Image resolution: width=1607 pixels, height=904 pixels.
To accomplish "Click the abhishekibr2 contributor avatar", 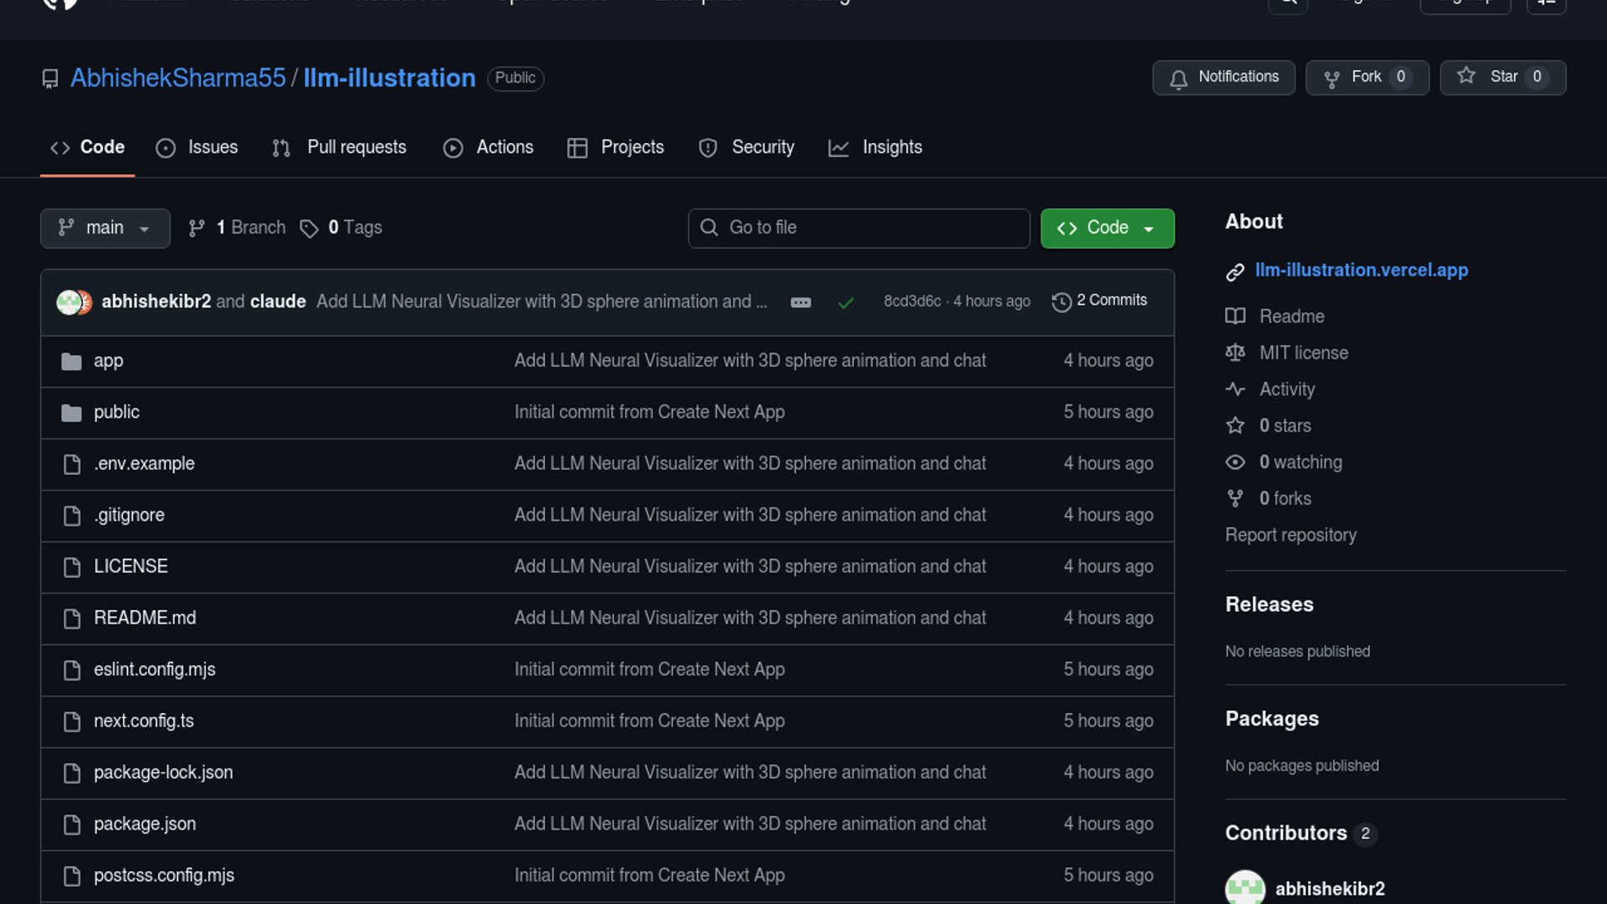I will (1245, 887).
